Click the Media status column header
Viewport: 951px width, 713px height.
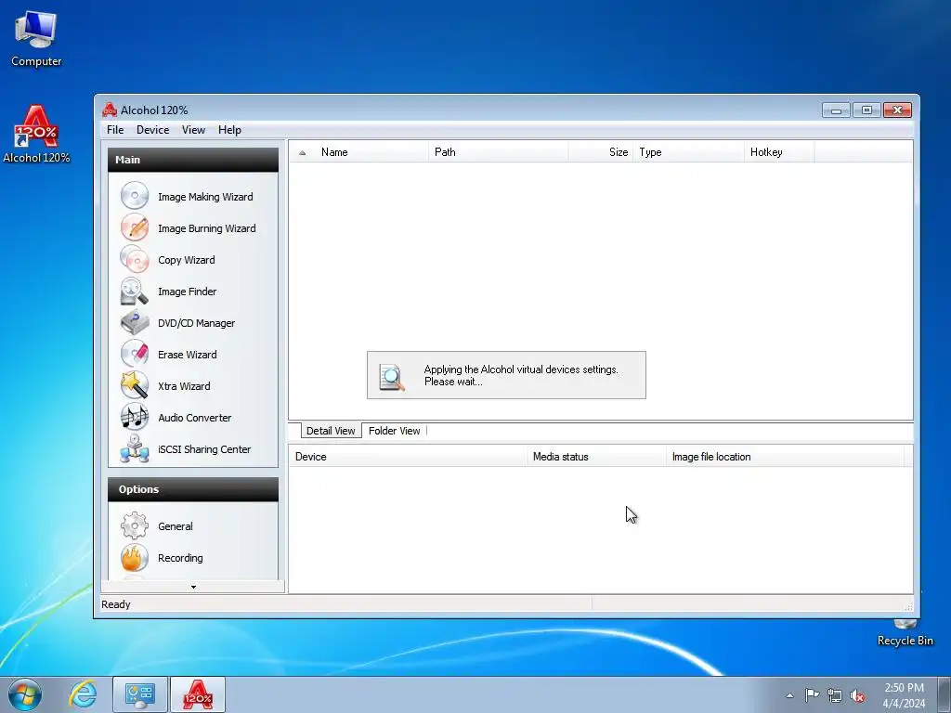pyautogui.click(x=597, y=457)
